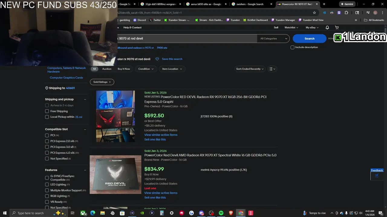Open the All Categories dropdown
This screenshot has height=217, width=387.
coord(273,39)
